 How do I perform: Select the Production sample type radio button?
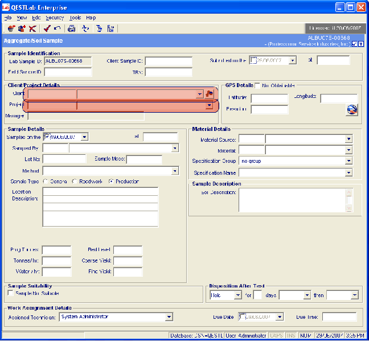111,182
